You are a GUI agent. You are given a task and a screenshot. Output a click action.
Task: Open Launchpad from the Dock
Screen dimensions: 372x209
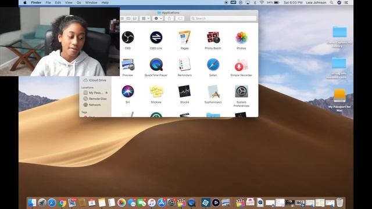click(42, 203)
